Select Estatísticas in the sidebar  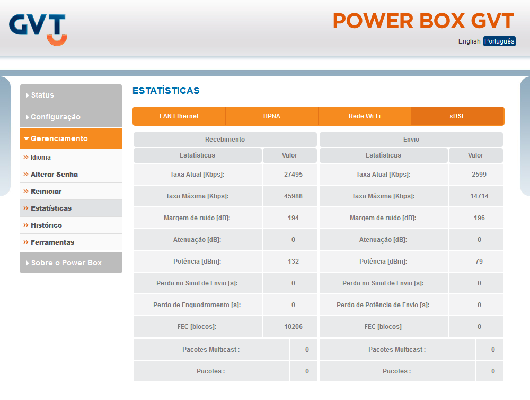click(51, 208)
